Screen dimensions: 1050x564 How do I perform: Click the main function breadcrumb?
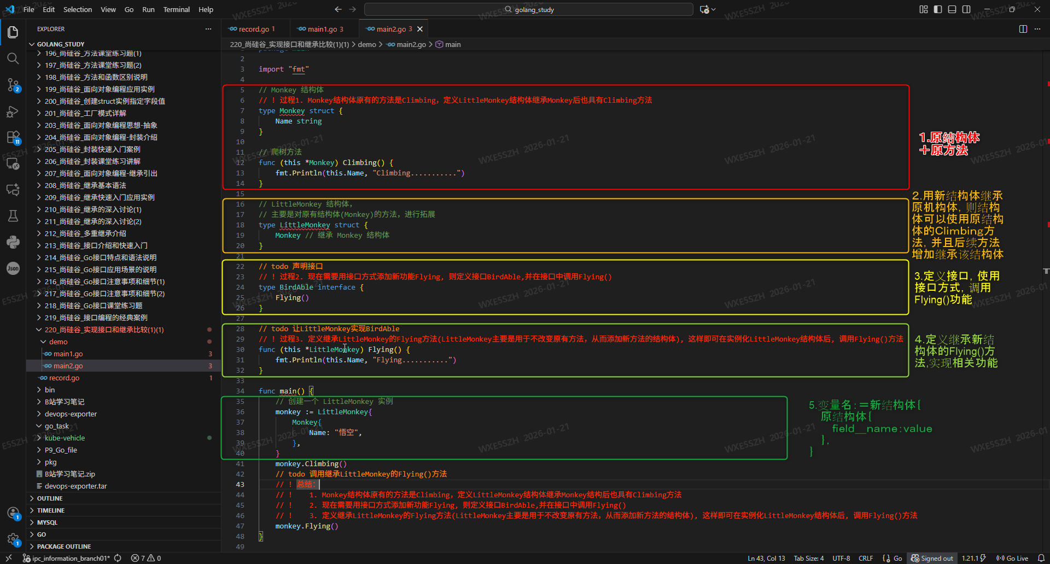pos(448,44)
